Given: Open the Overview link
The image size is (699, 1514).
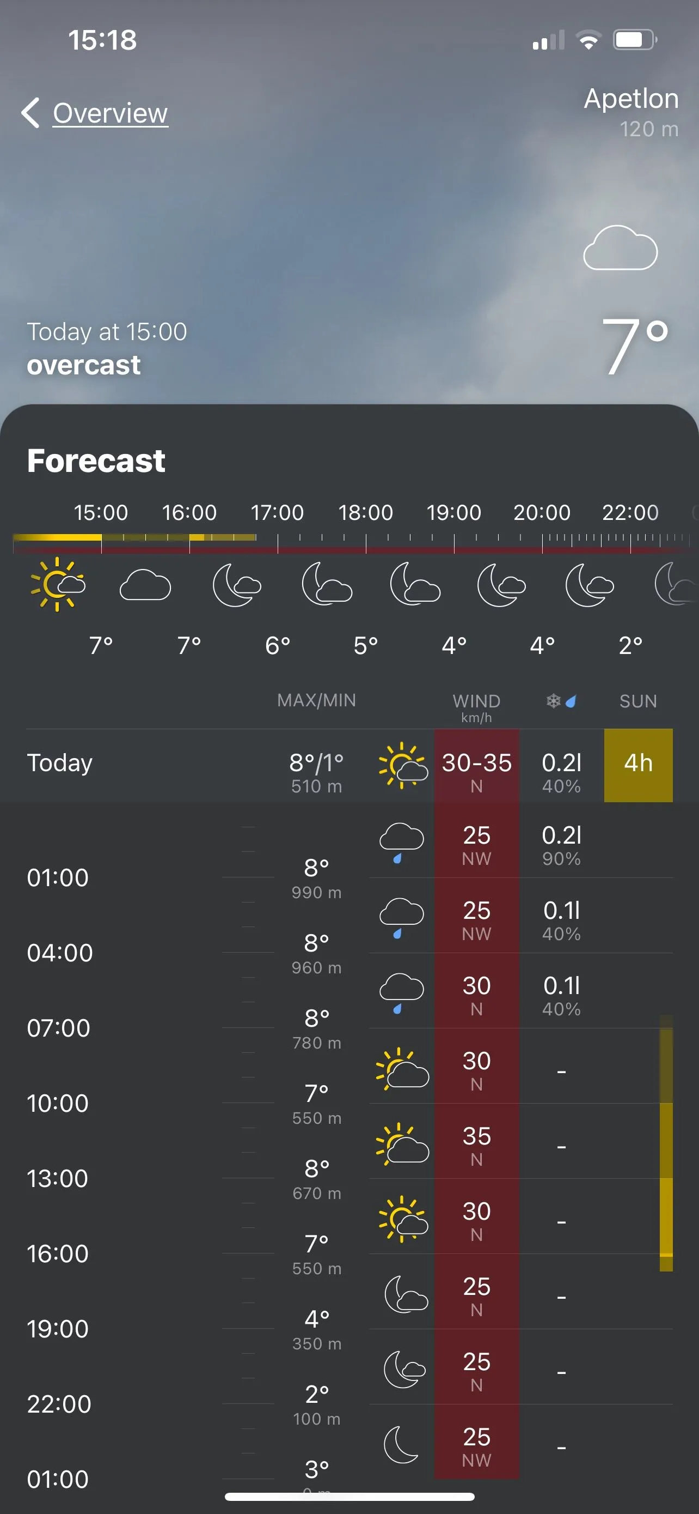Looking at the screenshot, I should [x=111, y=113].
